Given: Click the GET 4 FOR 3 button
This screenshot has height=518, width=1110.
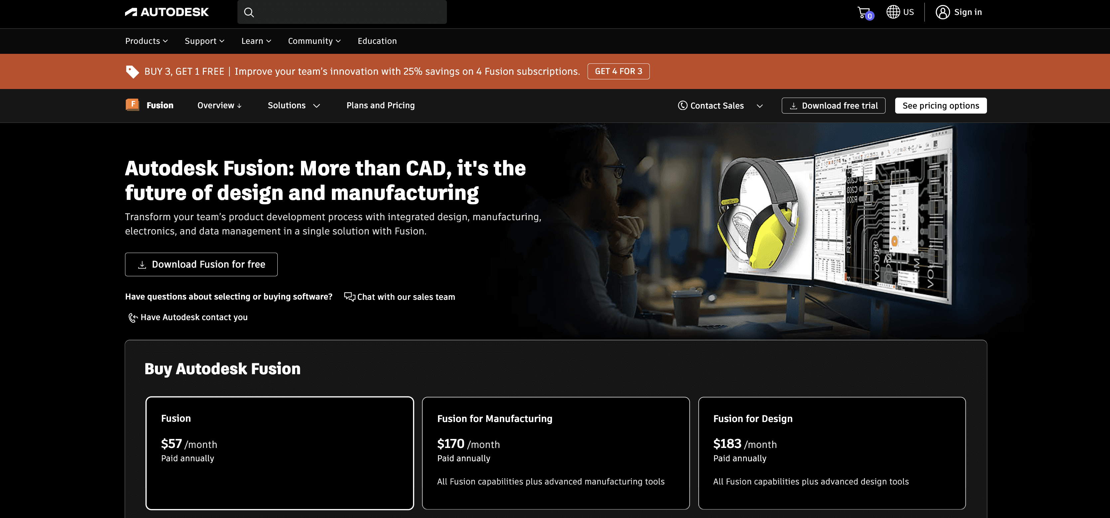Looking at the screenshot, I should [x=618, y=71].
